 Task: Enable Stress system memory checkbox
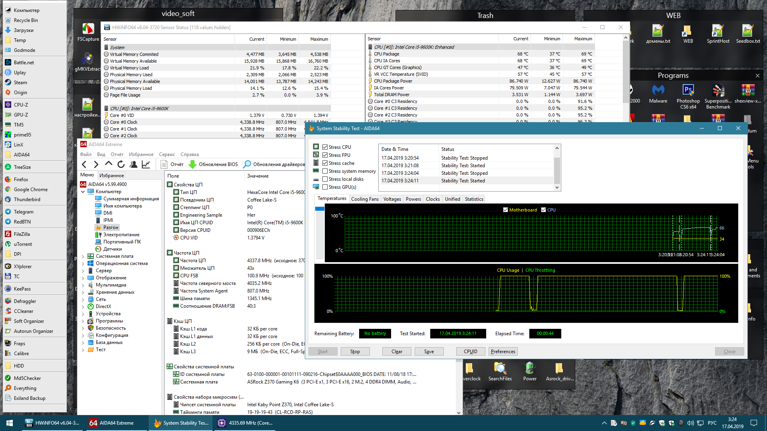click(x=325, y=171)
